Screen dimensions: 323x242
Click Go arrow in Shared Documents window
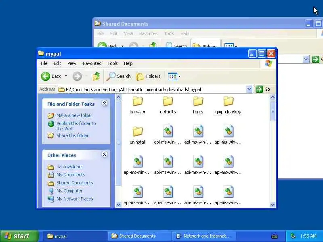point(315,59)
